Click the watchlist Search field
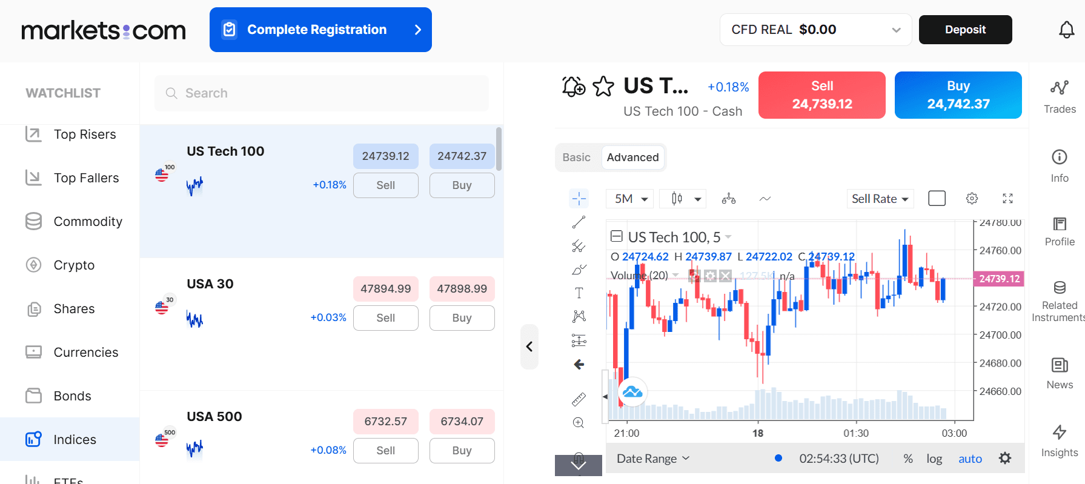 tap(321, 93)
